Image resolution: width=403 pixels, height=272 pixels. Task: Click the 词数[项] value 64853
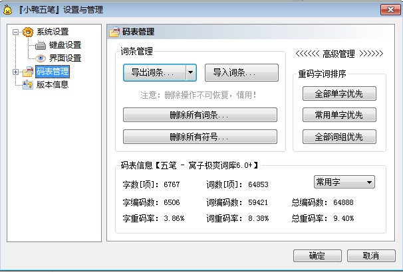pyautogui.click(x=258, y=184)
